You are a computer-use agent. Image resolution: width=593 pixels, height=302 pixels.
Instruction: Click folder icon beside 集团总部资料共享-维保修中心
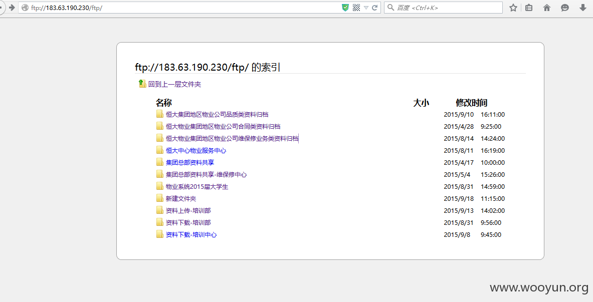click(160, 174)
